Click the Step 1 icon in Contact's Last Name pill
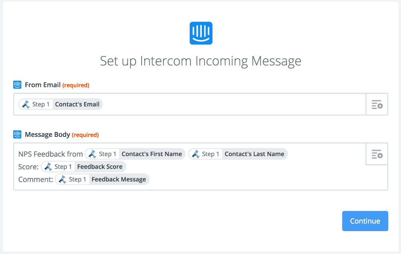This screenshot has width=401, height=254. [196, 154]
